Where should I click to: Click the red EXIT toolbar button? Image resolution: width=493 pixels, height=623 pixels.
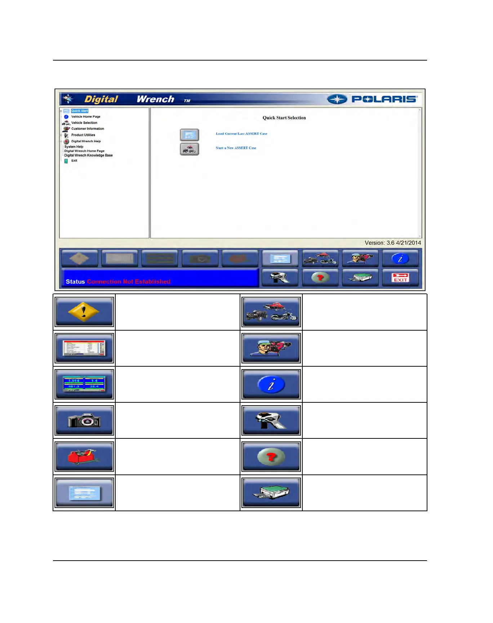pos(400,277)
